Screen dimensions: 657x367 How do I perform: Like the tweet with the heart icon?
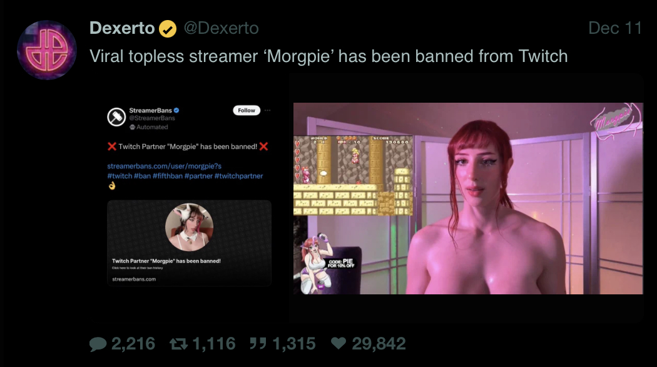point(339,343)
